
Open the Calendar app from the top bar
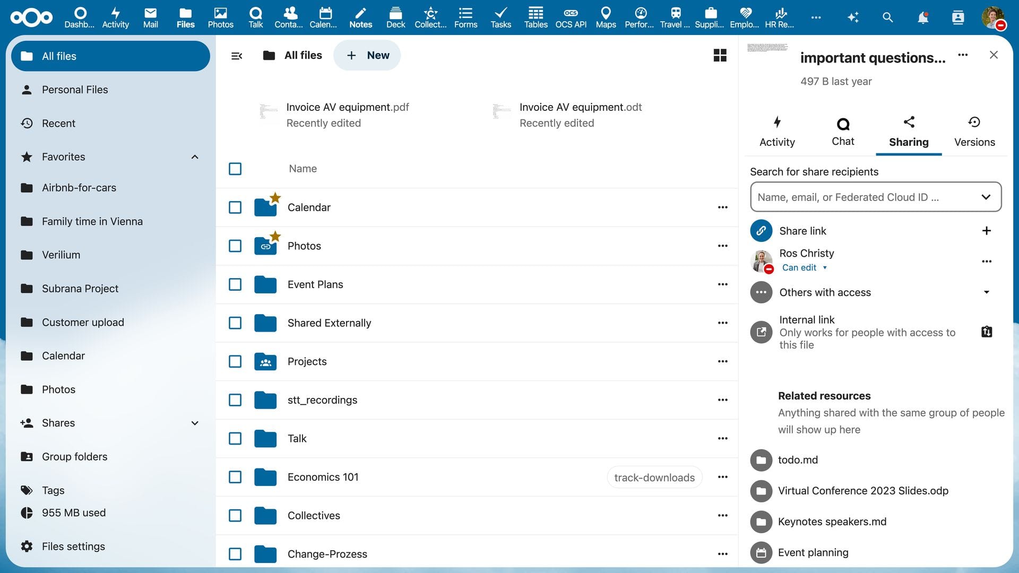tap(324, 18)
